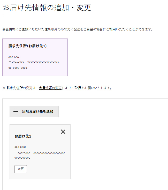
Task: Select the name xxx xxx in billing card
Action: tap(14, 57)
